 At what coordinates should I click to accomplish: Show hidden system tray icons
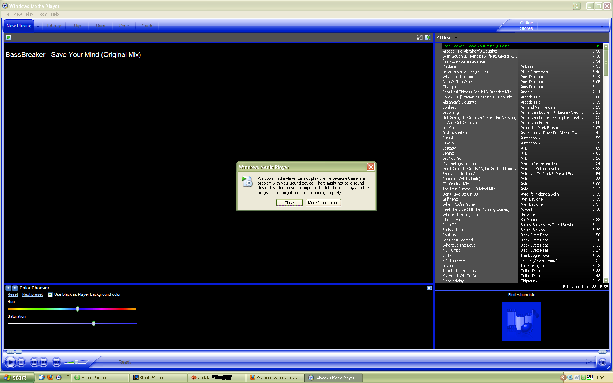(x=563, y=378)
